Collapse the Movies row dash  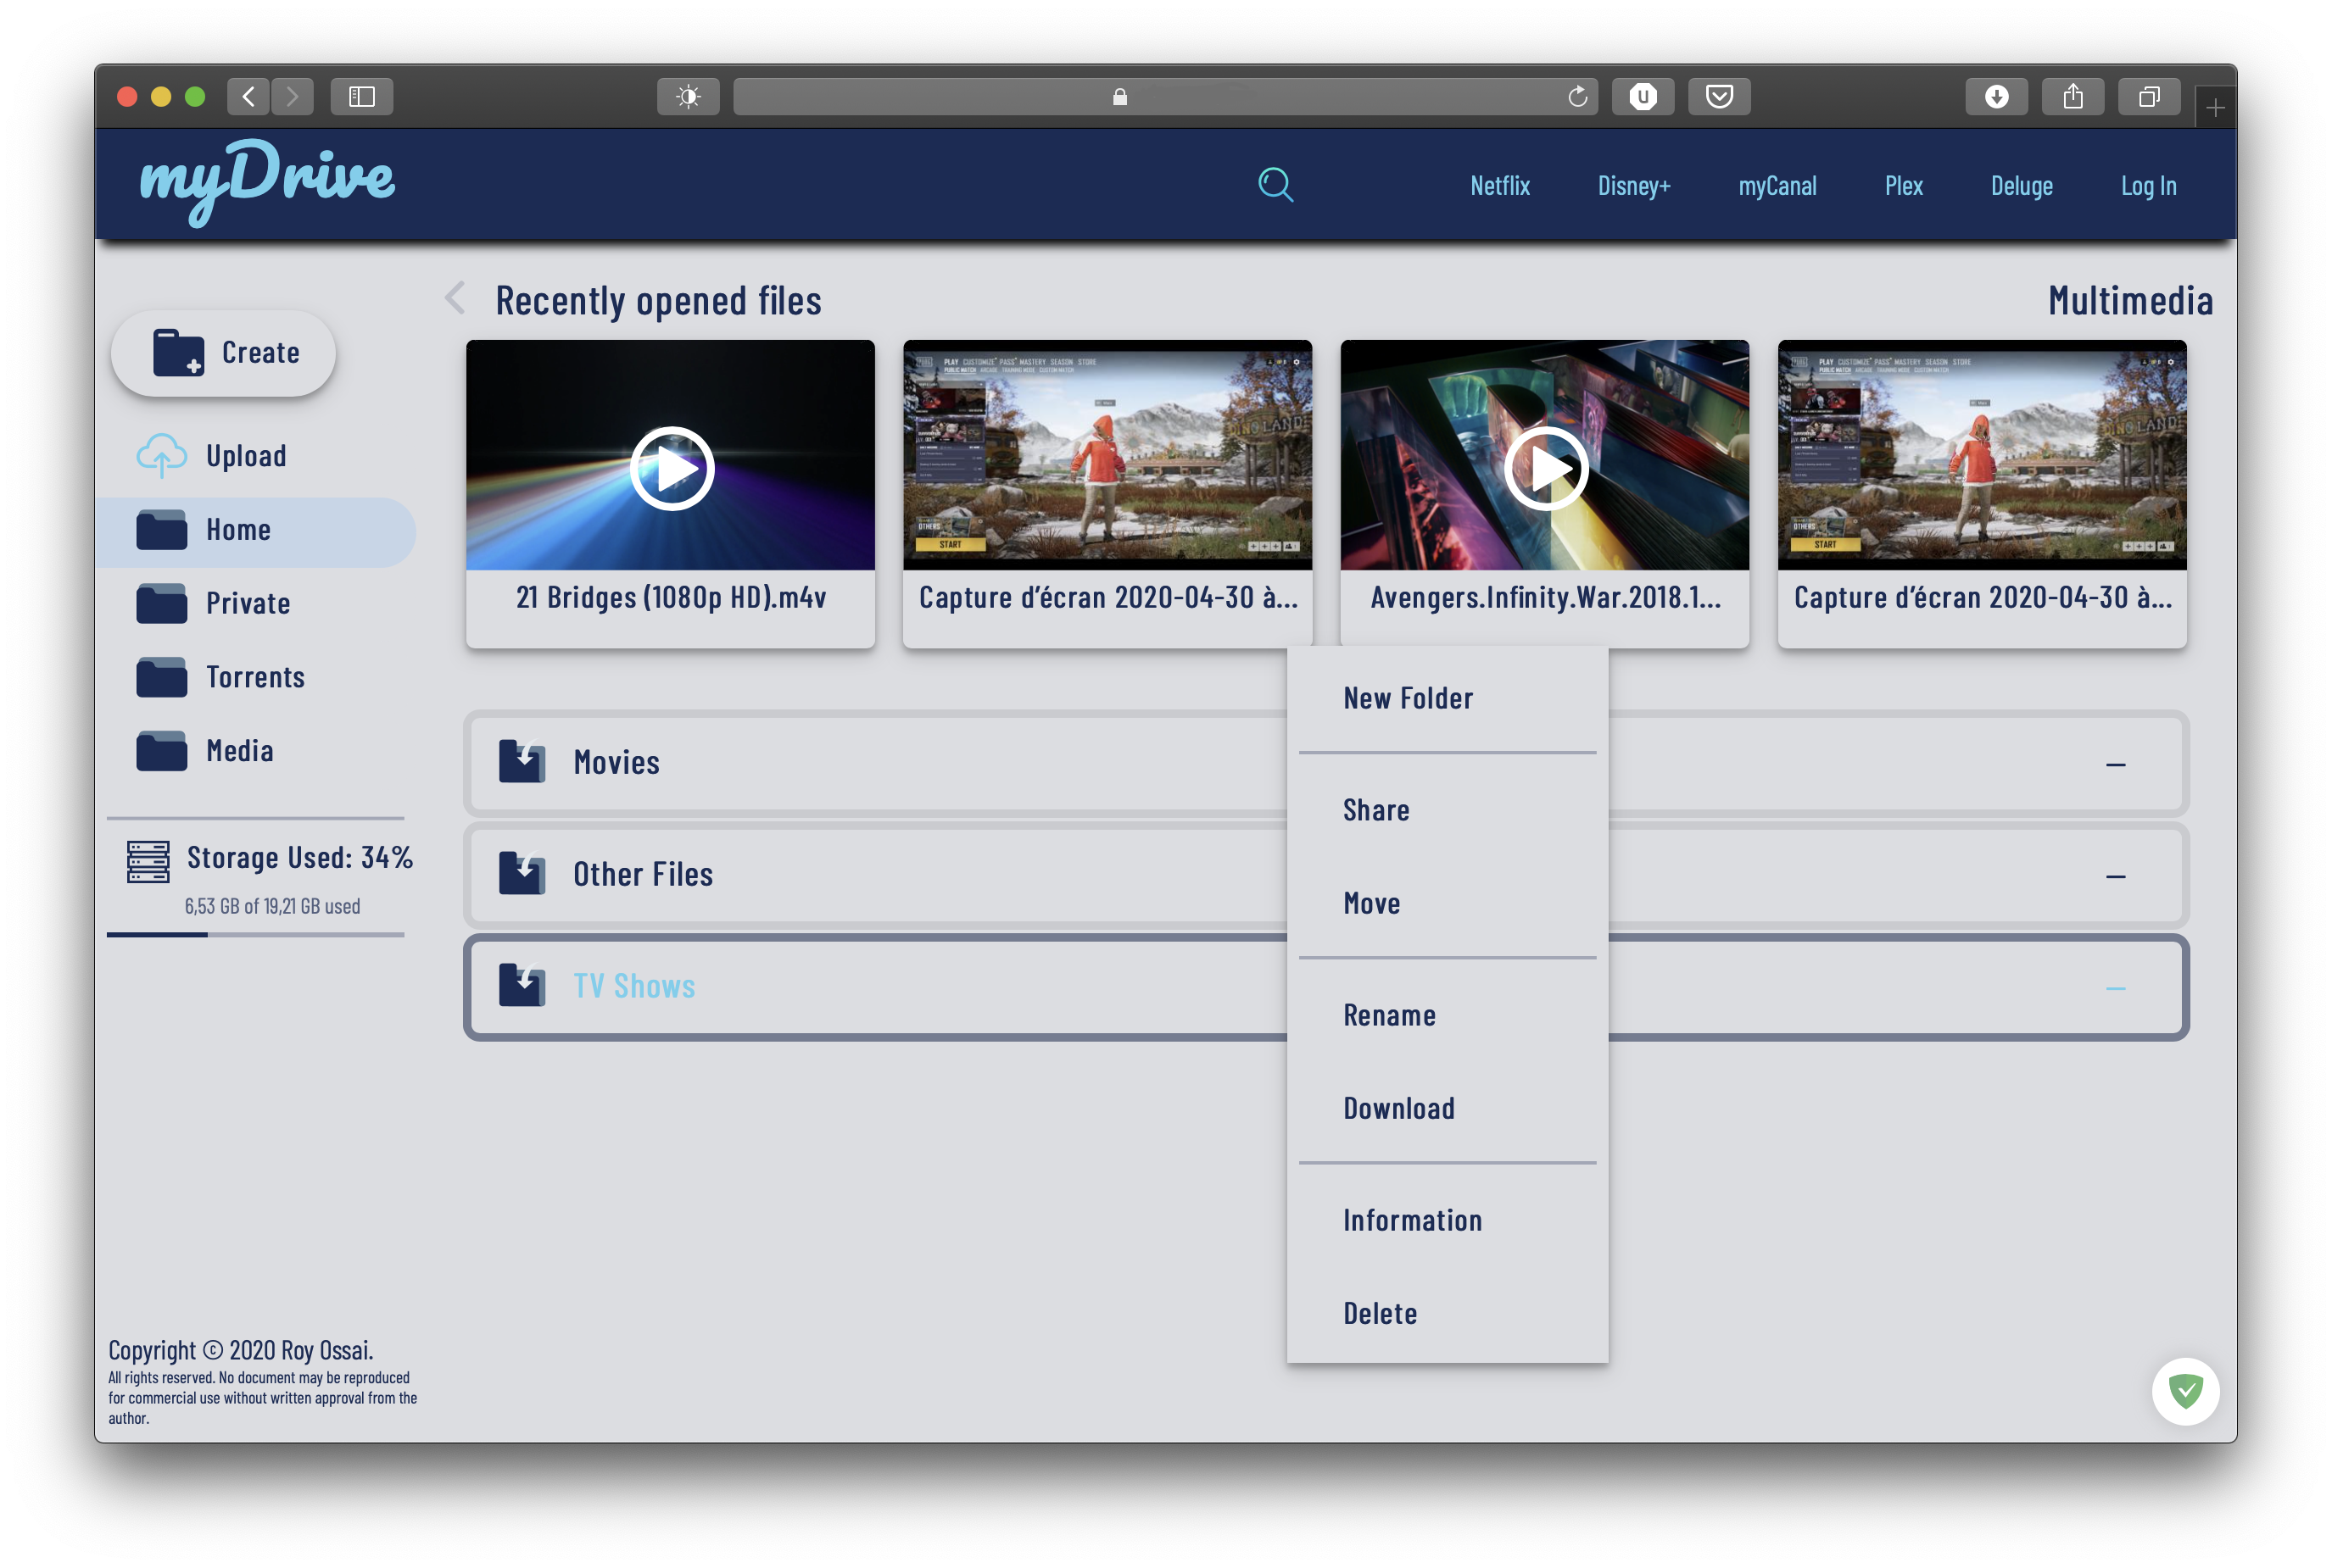coord(2115,765)
